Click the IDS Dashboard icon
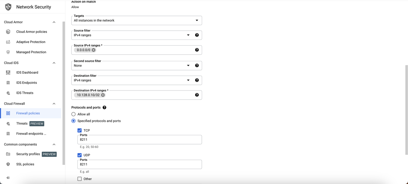This screenshot has width=408, height=184. click(x=8, y=73)
